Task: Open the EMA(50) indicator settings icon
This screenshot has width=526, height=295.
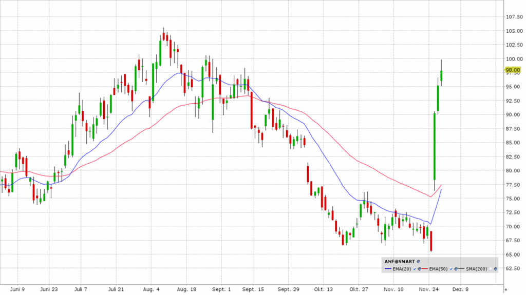Action: (456, 269)
